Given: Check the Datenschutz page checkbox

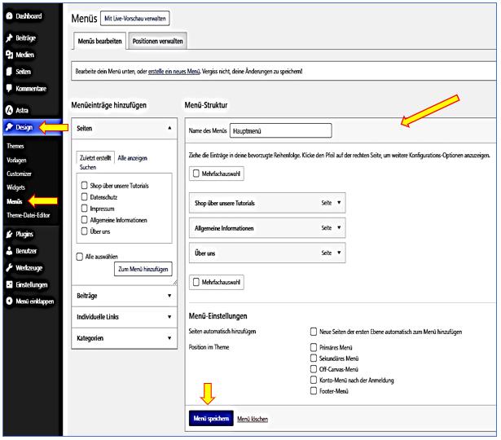Looking at the screenshot, I should [x=83, y=196].
